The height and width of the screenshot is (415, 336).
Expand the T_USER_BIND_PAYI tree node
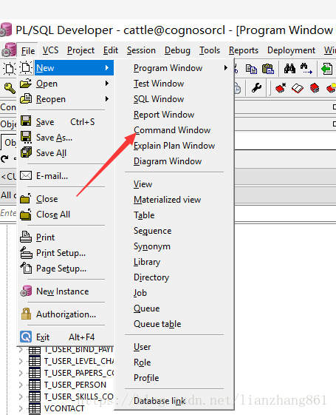[21, 350]
